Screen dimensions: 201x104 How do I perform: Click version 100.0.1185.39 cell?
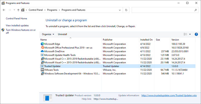pyautogui.click(x=178, y=44)
